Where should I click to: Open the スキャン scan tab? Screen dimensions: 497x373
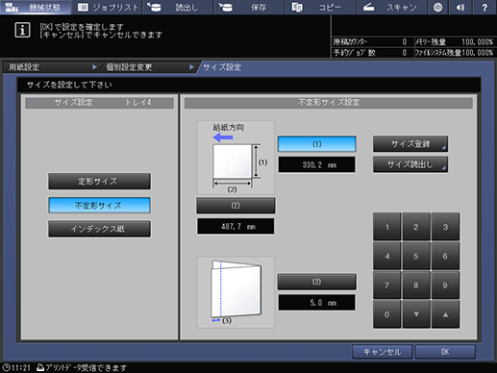[391, 7]
